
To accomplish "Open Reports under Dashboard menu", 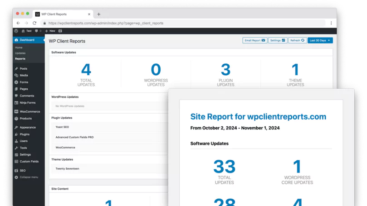I will coord(20,58).
